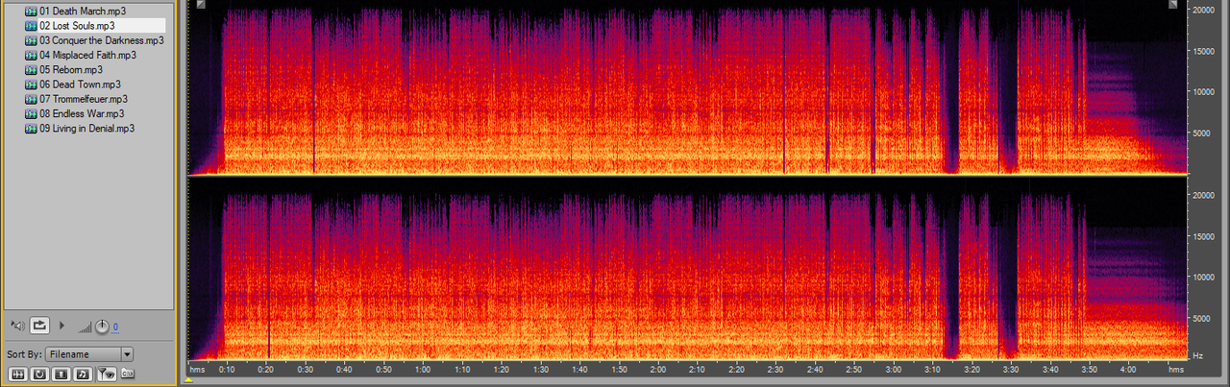Click the waveform icon beside 04 Misplaced Faith.mp3
This screenshot has height=387, width=1230.
31,55
